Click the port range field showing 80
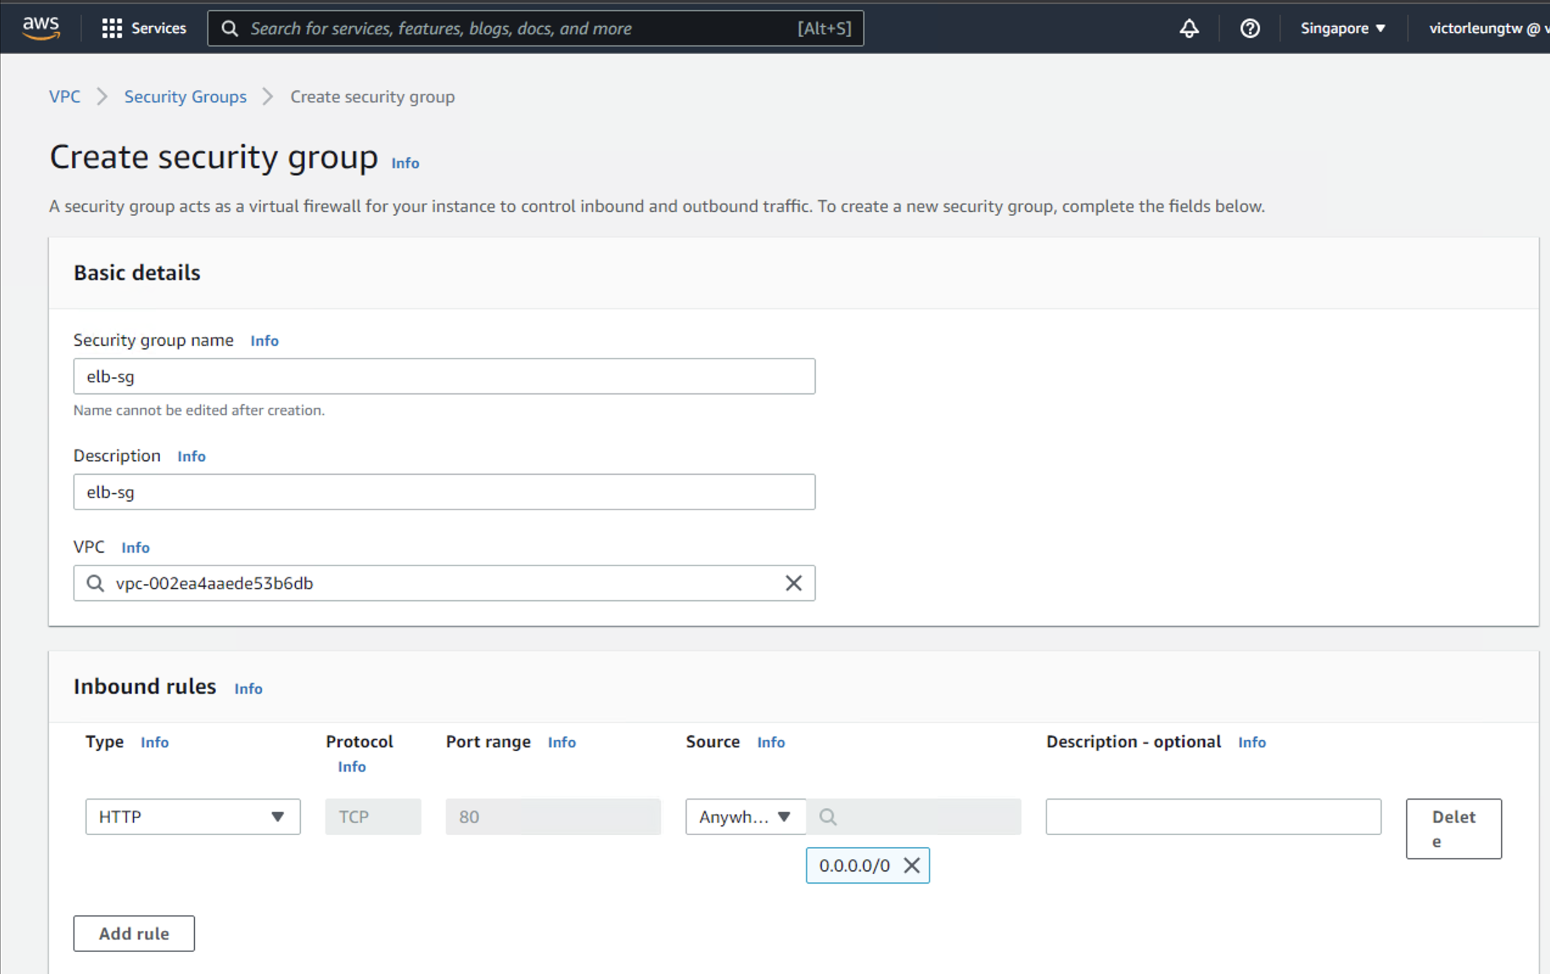 [x=553, y=817]
